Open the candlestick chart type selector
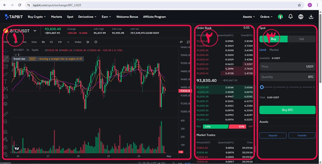 [x=88, y=42]
